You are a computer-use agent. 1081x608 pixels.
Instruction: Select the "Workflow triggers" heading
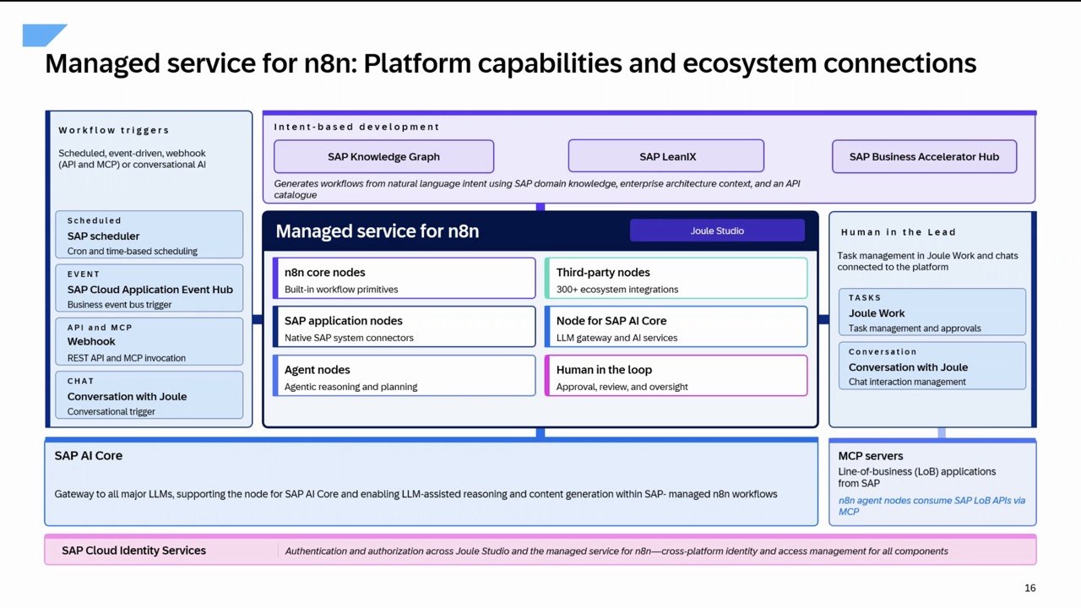coord(114,130)
